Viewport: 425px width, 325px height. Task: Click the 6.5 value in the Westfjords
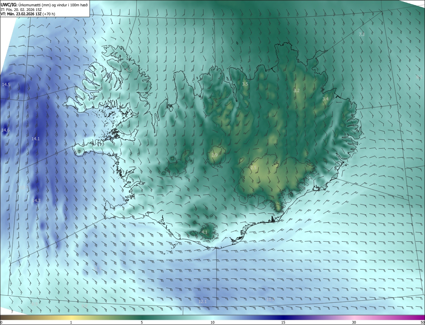pos(129,70)
